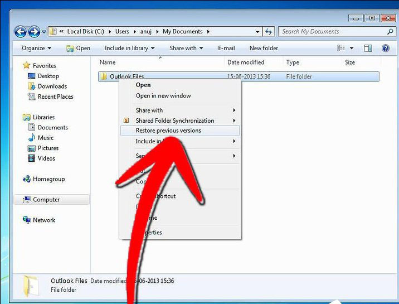Choose Restore previous versions
The width and height of the screenshot is (399, 304).
[179, 131]
